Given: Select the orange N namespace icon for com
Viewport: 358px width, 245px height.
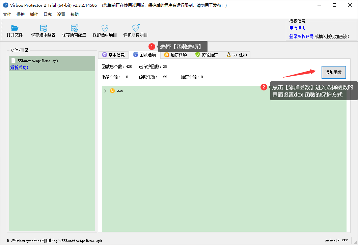Looking at the screenshot, I should pos(112,91).
